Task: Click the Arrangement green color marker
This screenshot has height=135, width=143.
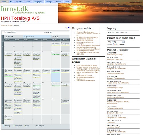Action: pyautogui.click(x=14, y=126)
